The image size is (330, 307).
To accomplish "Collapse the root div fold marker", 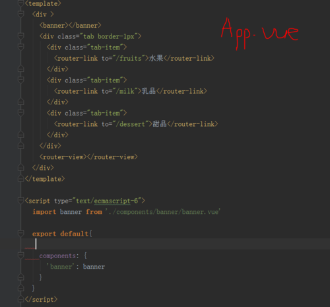I will [x=20, y=15].
